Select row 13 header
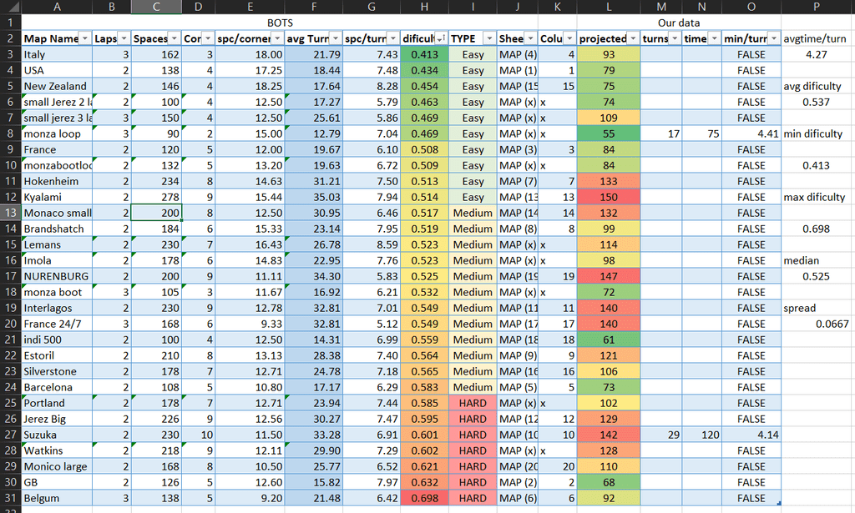The image size is (855, 513). click(x=10, y=213)
